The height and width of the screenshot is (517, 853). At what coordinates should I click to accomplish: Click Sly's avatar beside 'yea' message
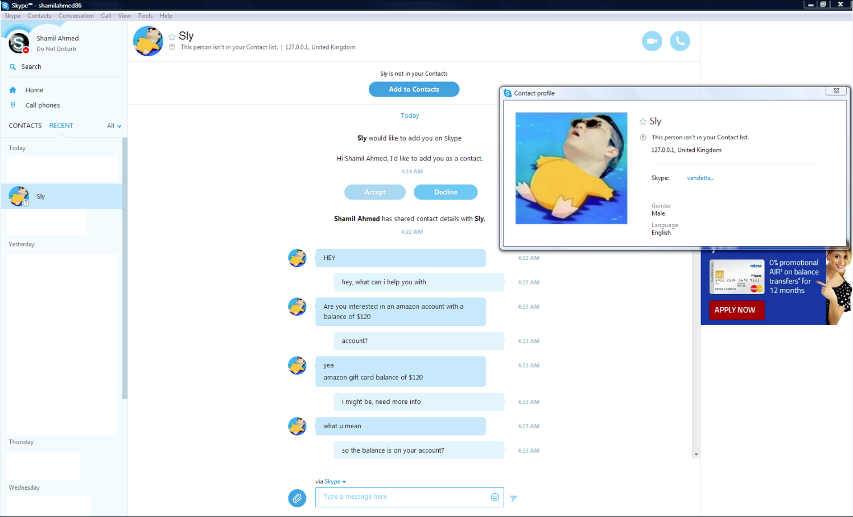[x=297, y=366]
